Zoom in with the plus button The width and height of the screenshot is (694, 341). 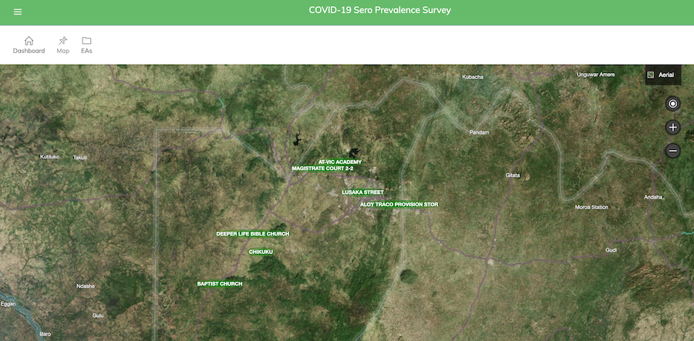(672, 128)
